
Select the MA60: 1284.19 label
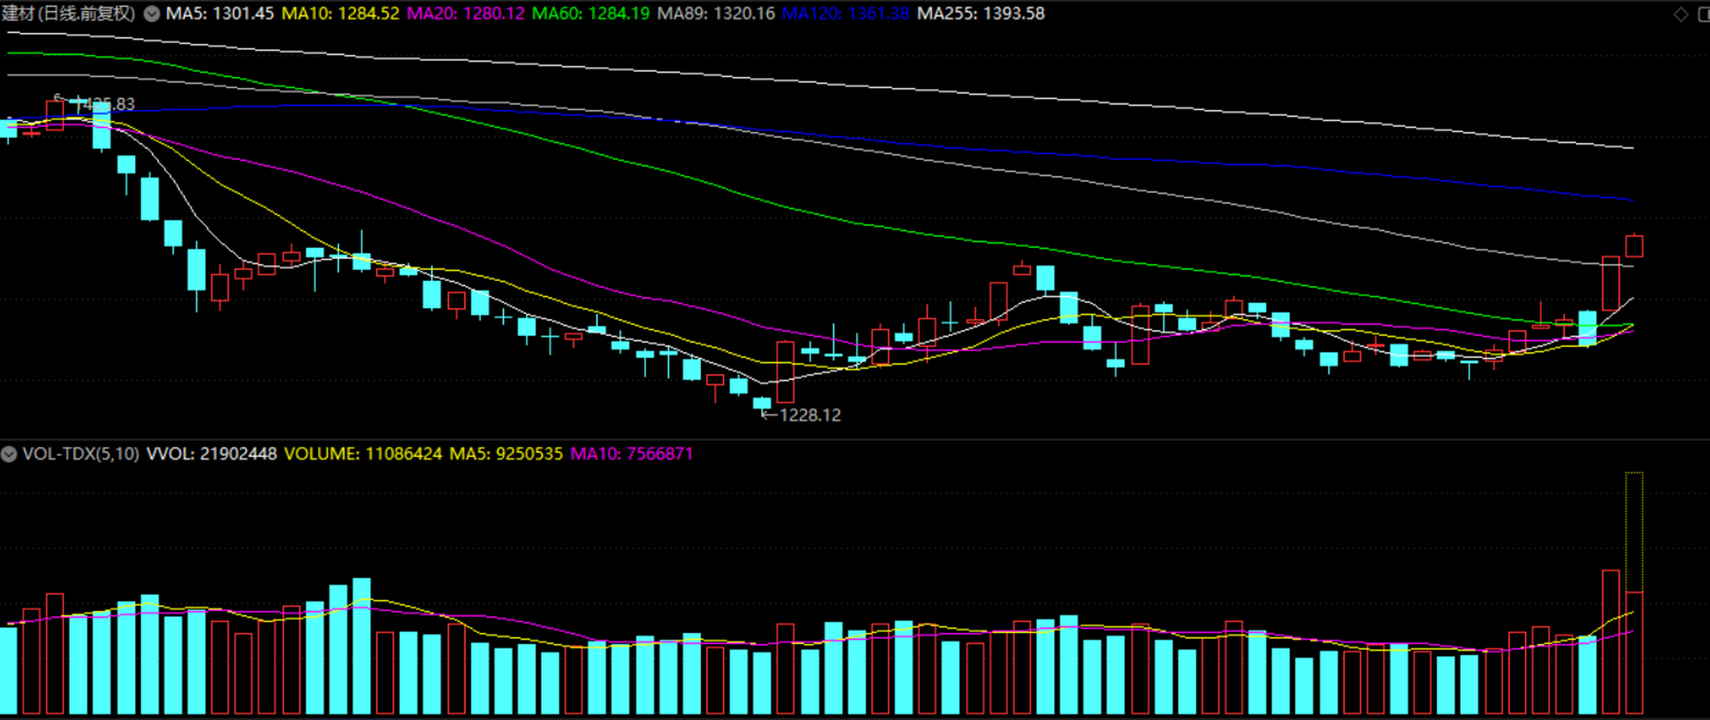tap(591, 13)
